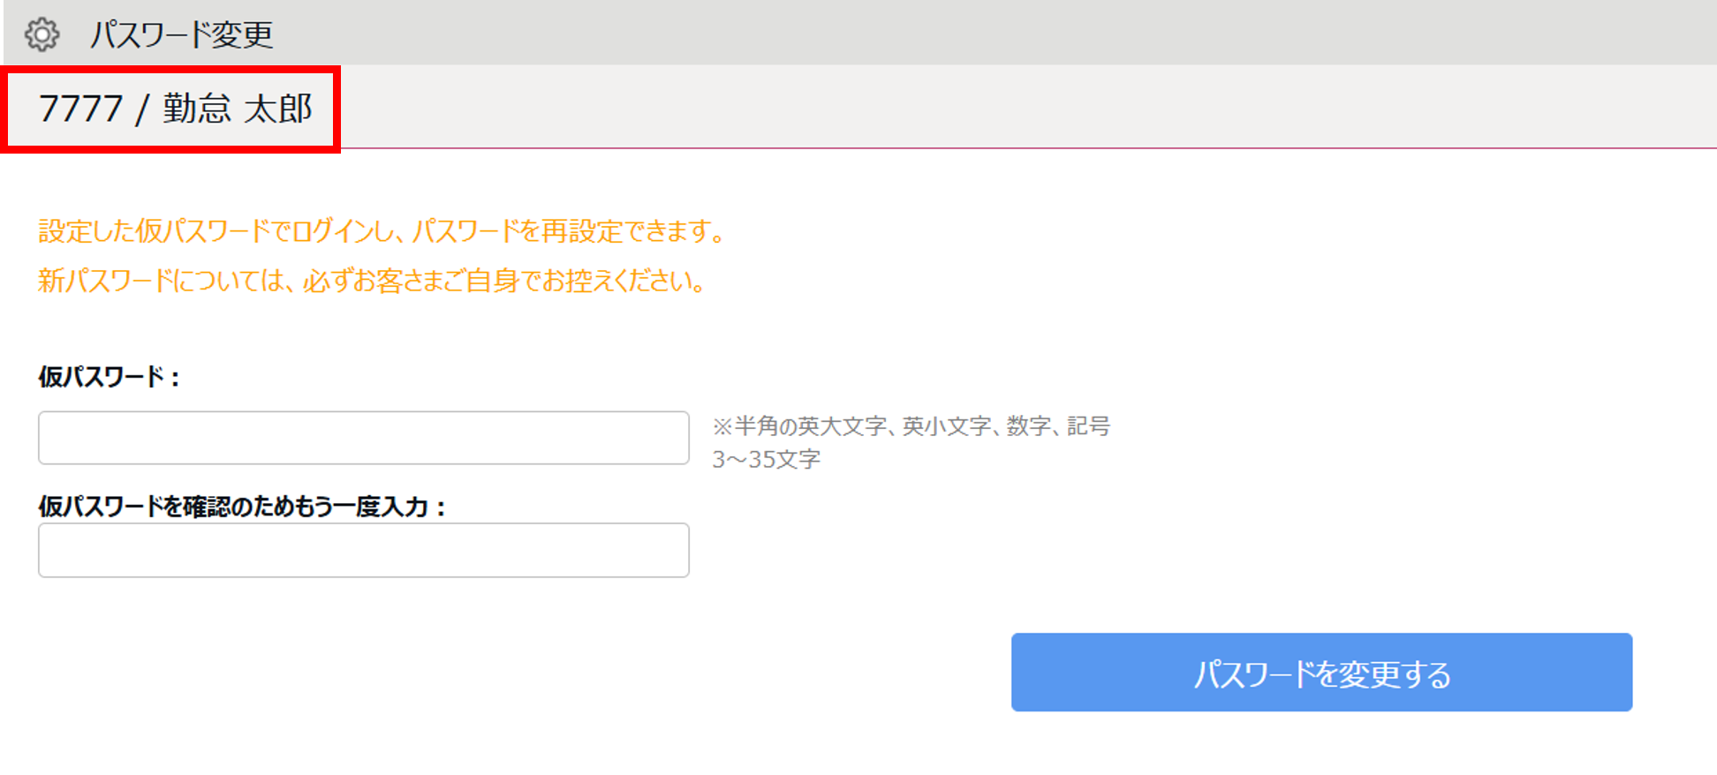1717x775 pixels.
Task: Click the text 設定した仮パスワードでログインし
Action: (215, 231)
